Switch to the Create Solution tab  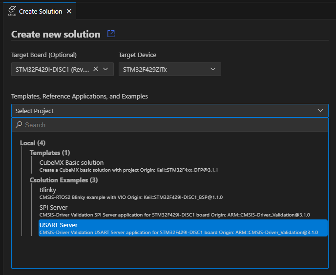point(41,11)
